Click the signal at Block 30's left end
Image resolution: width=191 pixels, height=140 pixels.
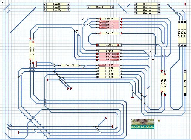45,4
